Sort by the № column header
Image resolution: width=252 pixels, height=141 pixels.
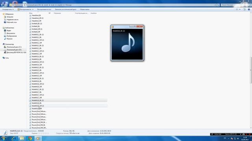coord(50,13)
